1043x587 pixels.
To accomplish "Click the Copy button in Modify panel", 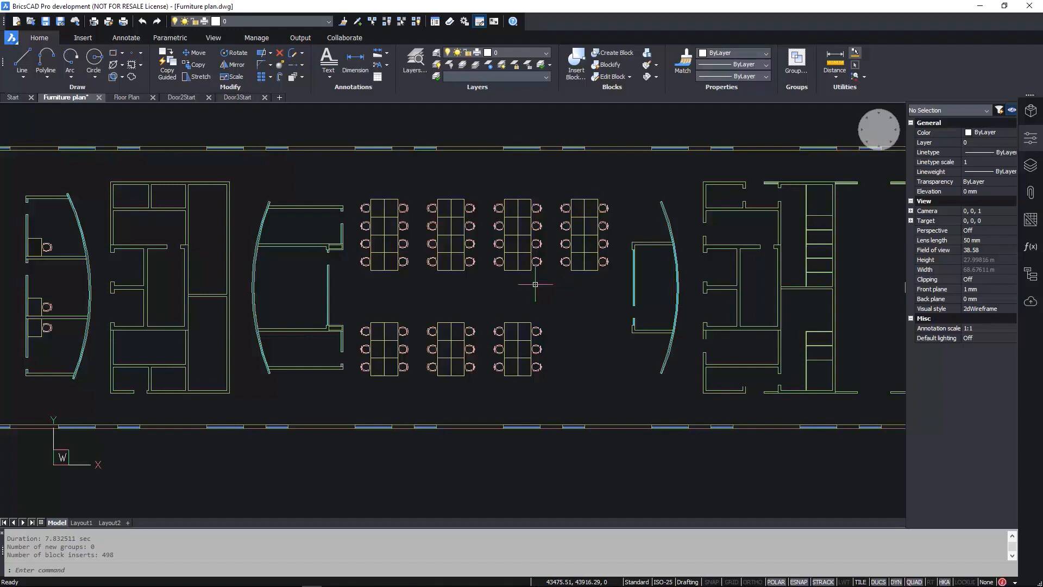I will tap(194, 65).
